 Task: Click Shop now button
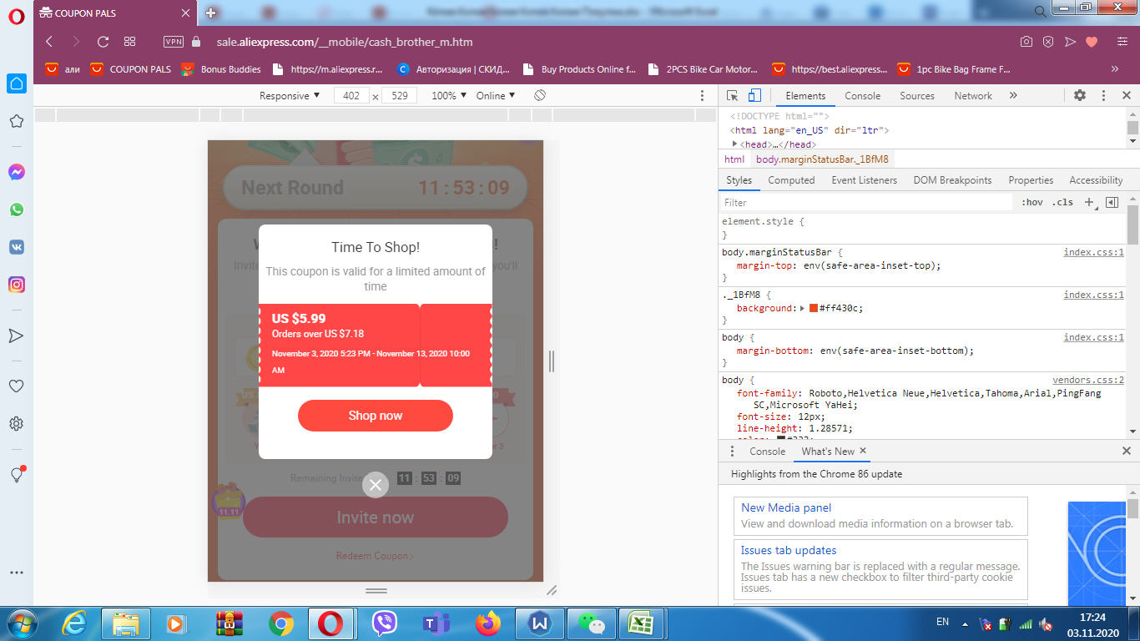point(376,416)
